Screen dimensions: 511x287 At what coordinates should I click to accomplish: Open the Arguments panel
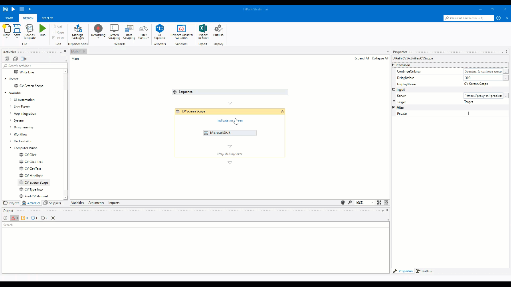[x=96, y=202]
